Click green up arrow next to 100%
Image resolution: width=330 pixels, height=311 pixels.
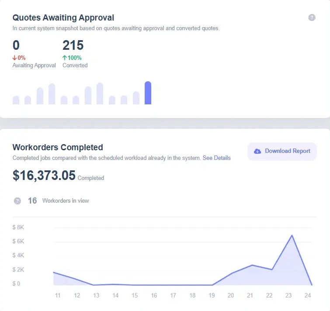pos(65,58)
